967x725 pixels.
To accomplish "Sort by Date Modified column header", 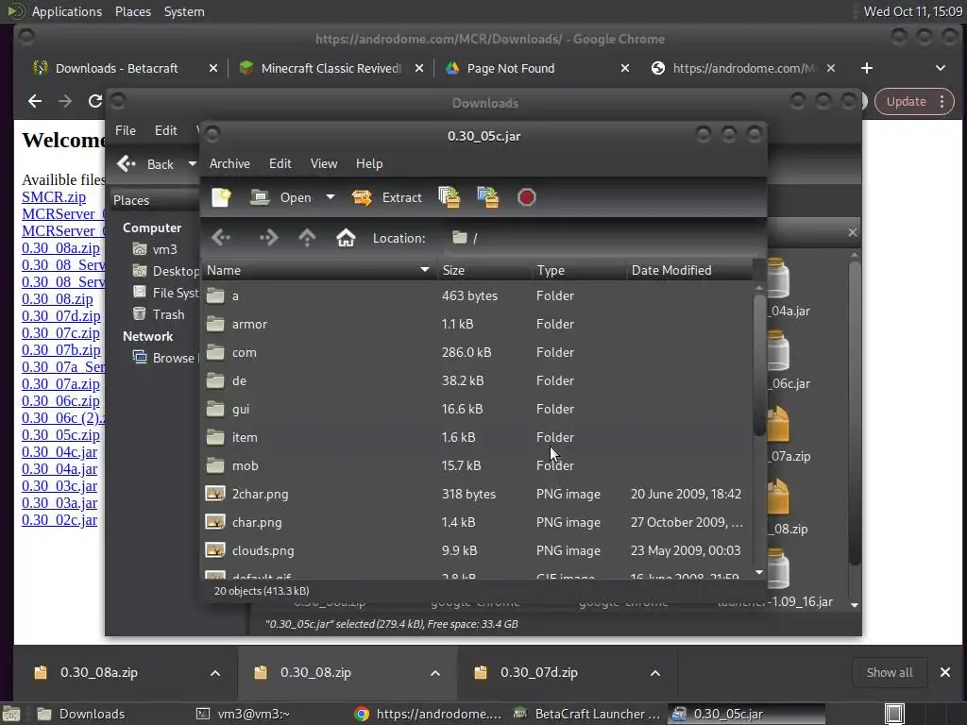I will [689, 270].
